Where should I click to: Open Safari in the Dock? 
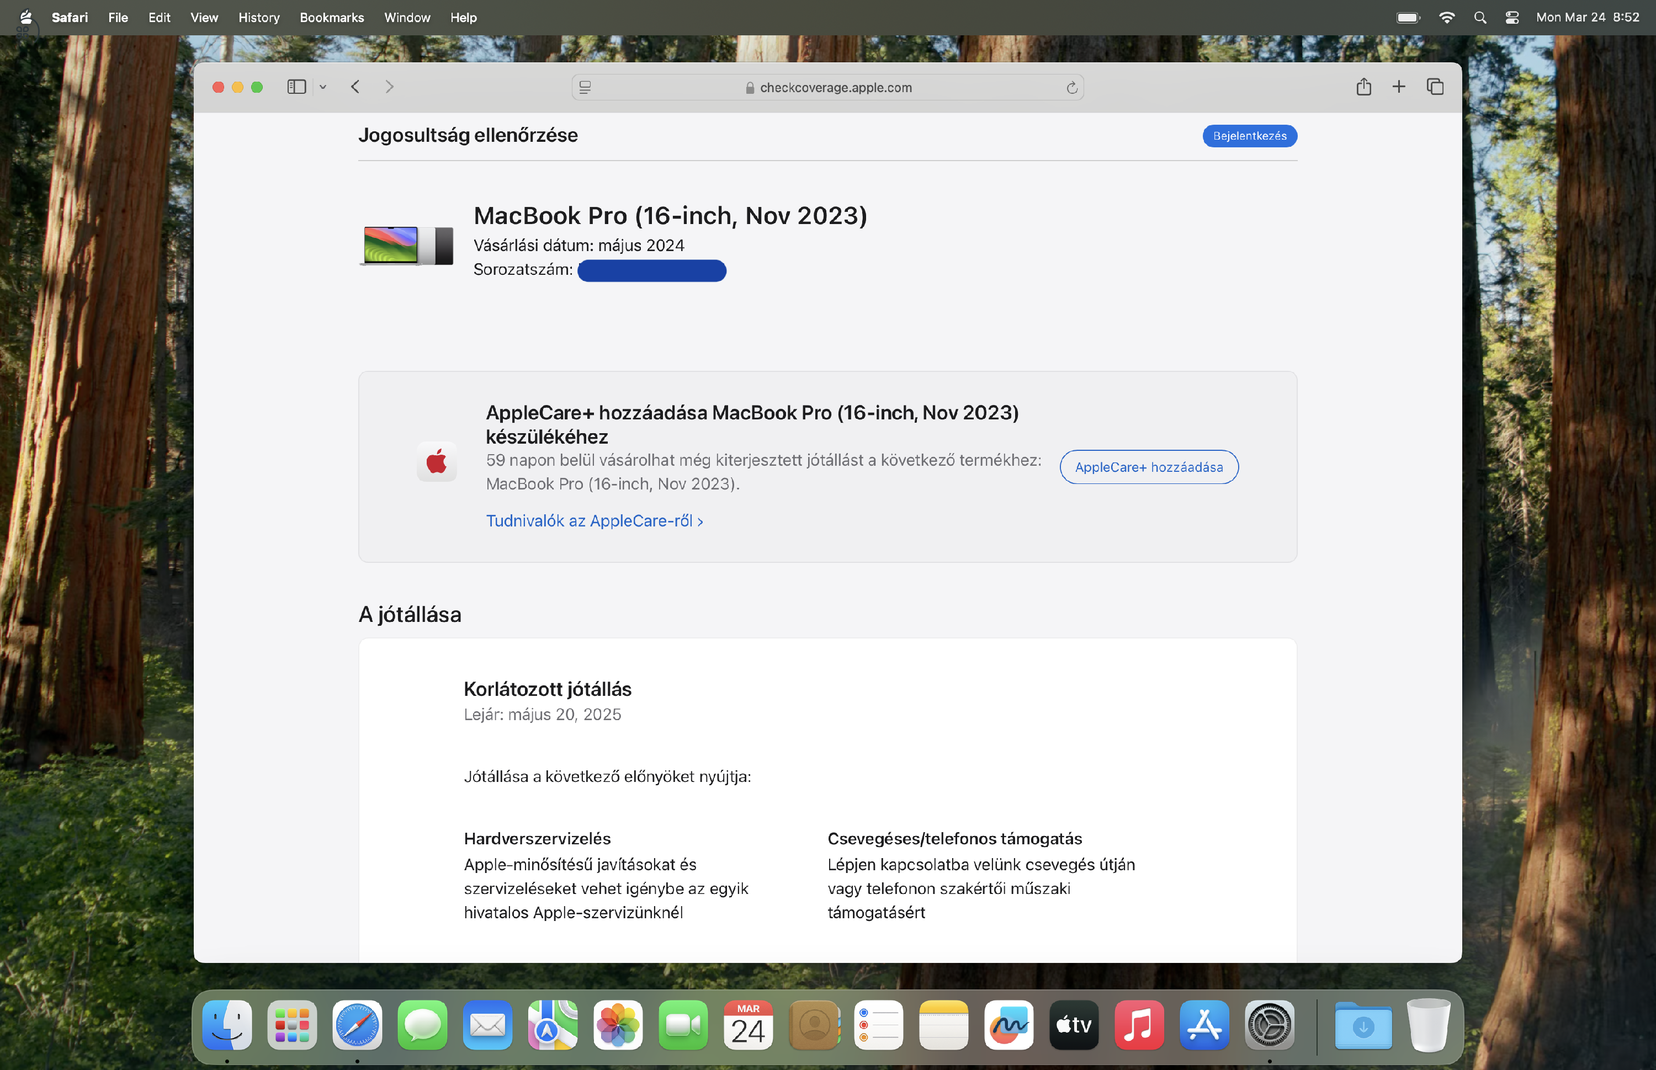(357, 1025)
